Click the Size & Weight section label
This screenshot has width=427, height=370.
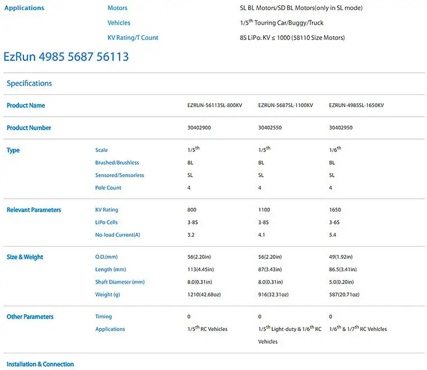[25, 257]
